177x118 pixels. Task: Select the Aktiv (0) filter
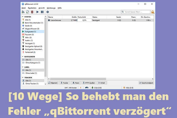tap(33, 37)
